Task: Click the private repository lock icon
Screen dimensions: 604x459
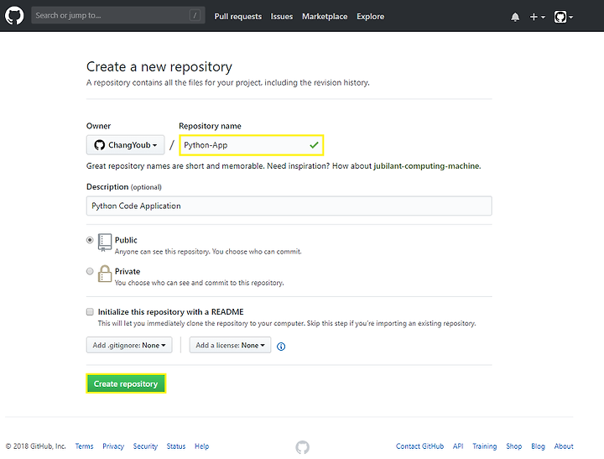Action: 105,274
